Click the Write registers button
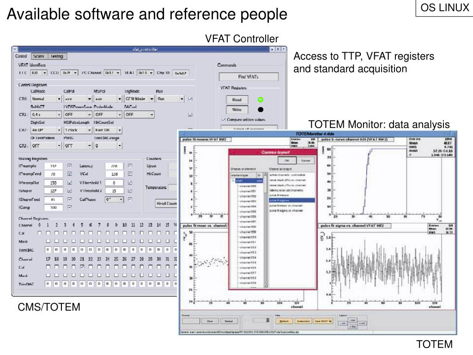 [237, 110]
